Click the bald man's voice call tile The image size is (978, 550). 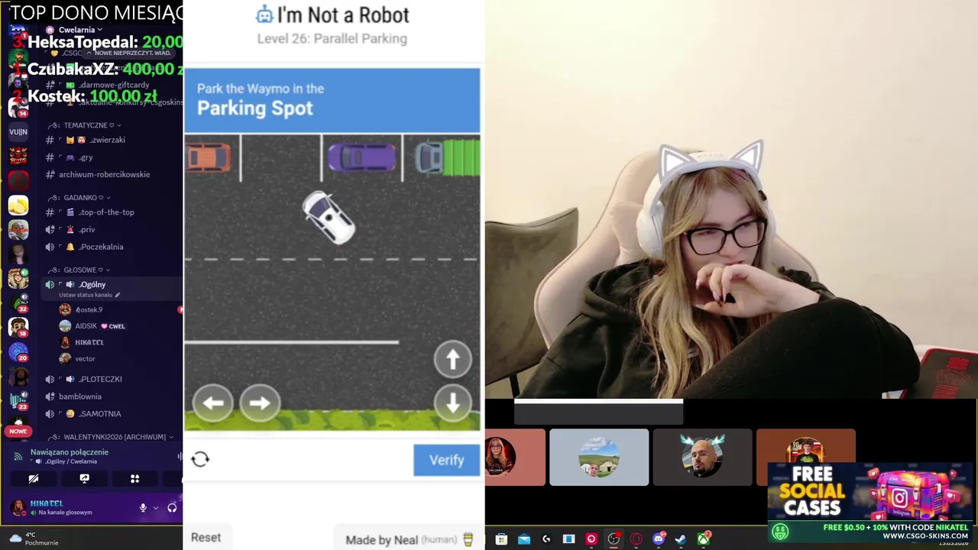(x=702, y=457)
